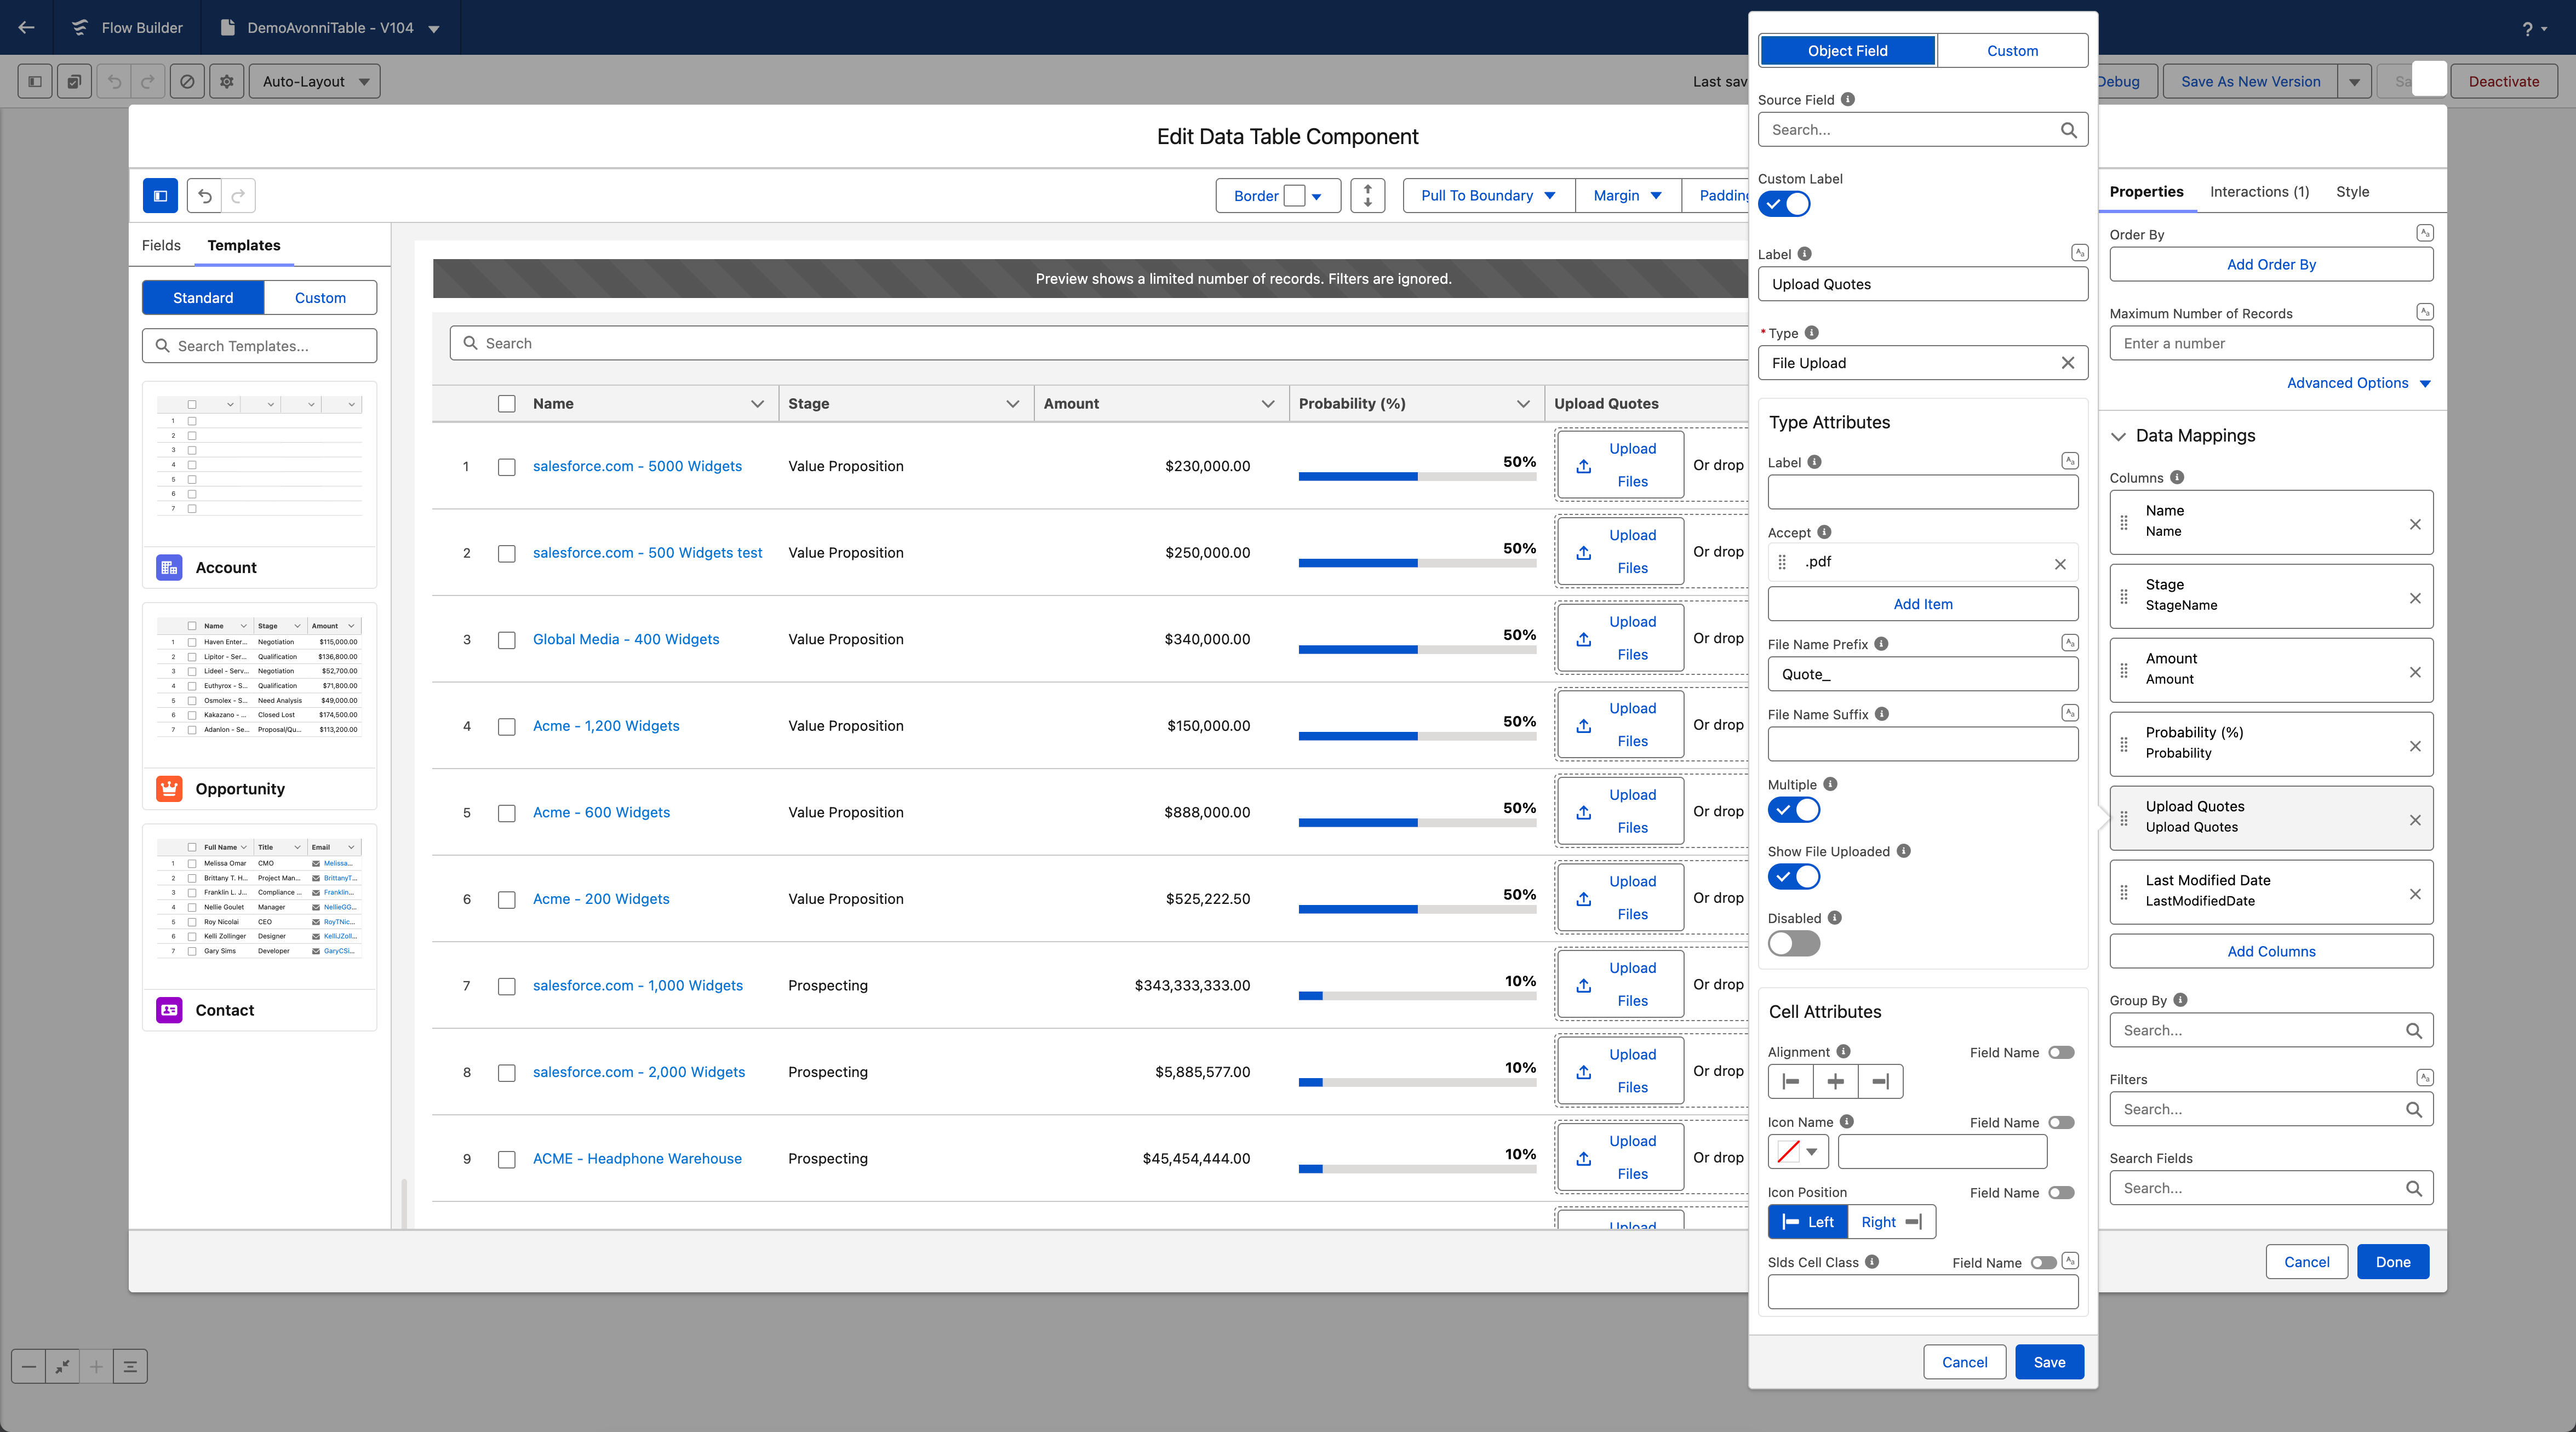Click the upload icon in row one
2576x1432 pixels.
(x=1584, y=466)
